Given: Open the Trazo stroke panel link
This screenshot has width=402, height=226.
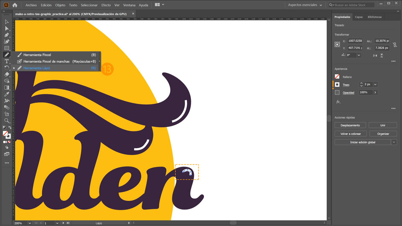Looking at the screenshot, I should (x=346, y=85).
